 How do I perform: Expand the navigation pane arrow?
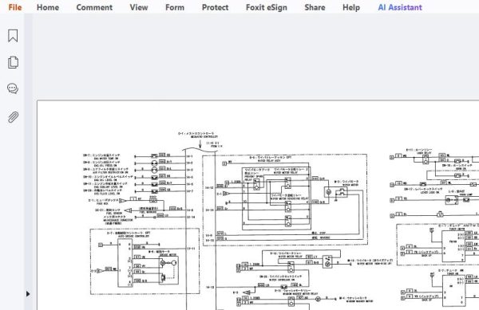coord(28,294)
